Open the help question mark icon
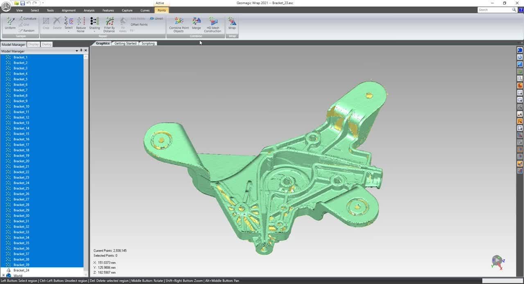 pyautogui.click(x=521, y=10)
